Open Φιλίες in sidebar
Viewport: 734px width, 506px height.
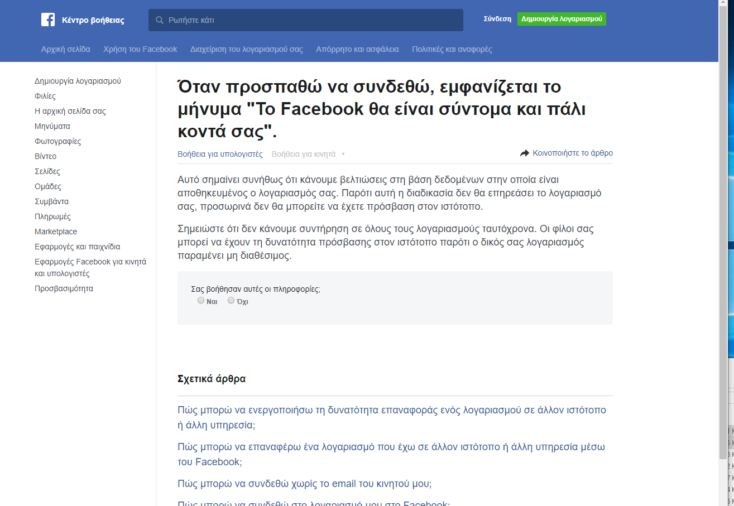pos(45,96)
